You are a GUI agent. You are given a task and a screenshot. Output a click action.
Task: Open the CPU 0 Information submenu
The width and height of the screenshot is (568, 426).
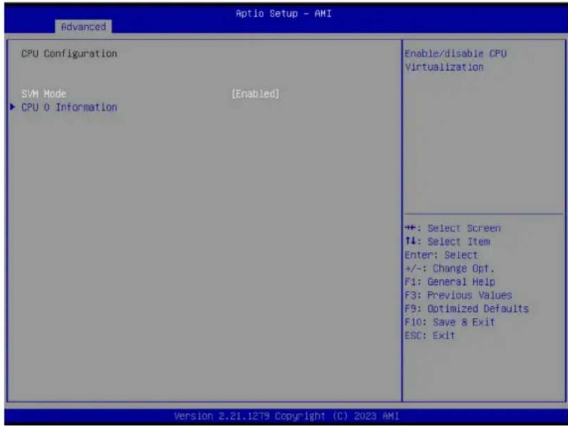69,108
